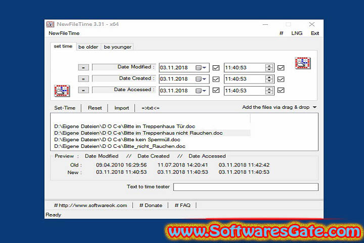Click the 'Text to time tester' input field
364x243 pixels.
point(246,187)
